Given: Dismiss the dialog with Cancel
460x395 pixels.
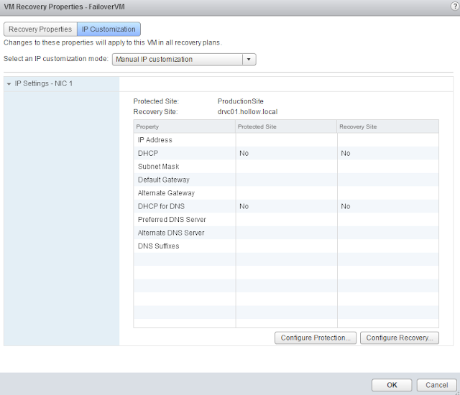Looking at the screenshot, I should [436, 385].
